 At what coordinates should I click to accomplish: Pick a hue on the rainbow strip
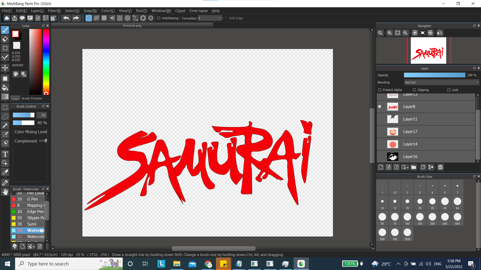point(46,62)
